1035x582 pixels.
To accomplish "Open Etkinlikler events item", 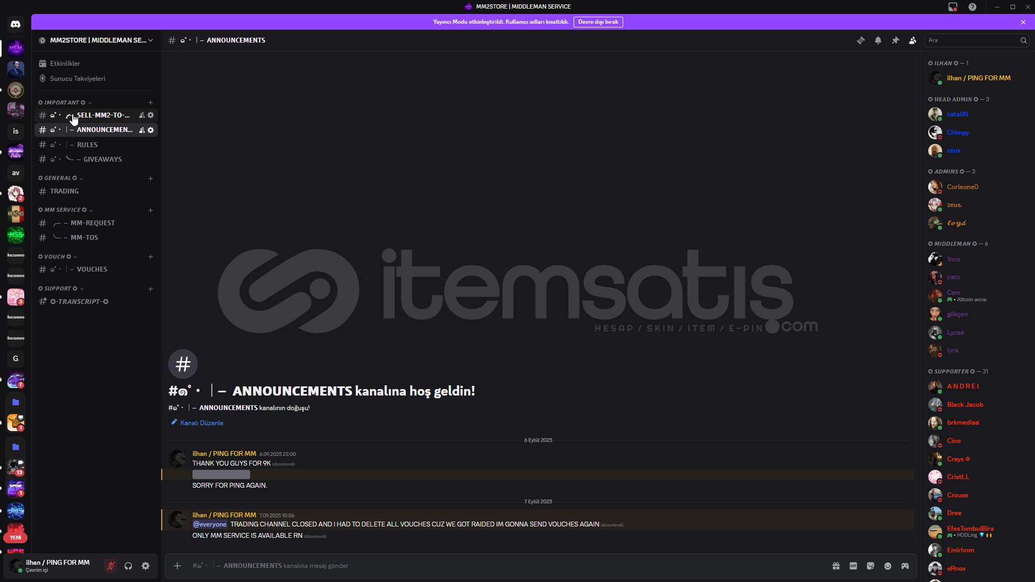I will coord(96,64).
